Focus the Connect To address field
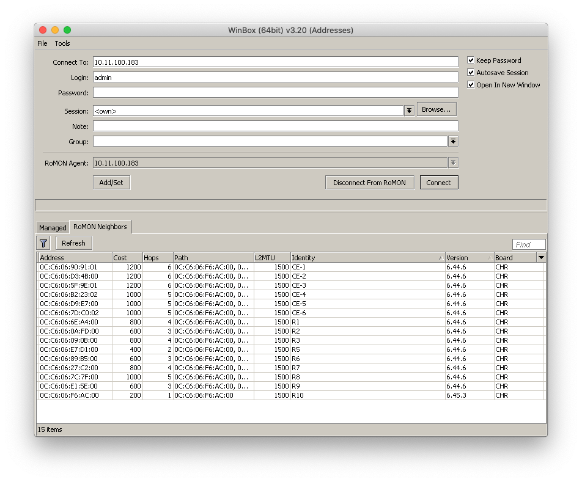 [x=275, y=62]
